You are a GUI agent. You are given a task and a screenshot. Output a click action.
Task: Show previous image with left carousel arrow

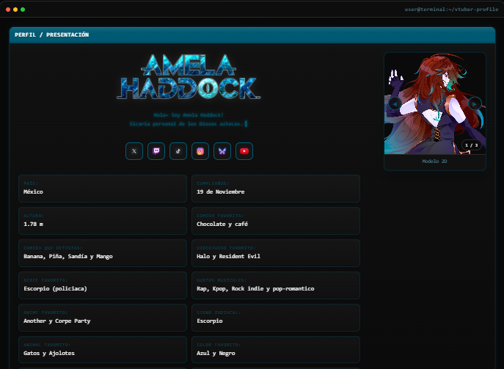point(395,103)
